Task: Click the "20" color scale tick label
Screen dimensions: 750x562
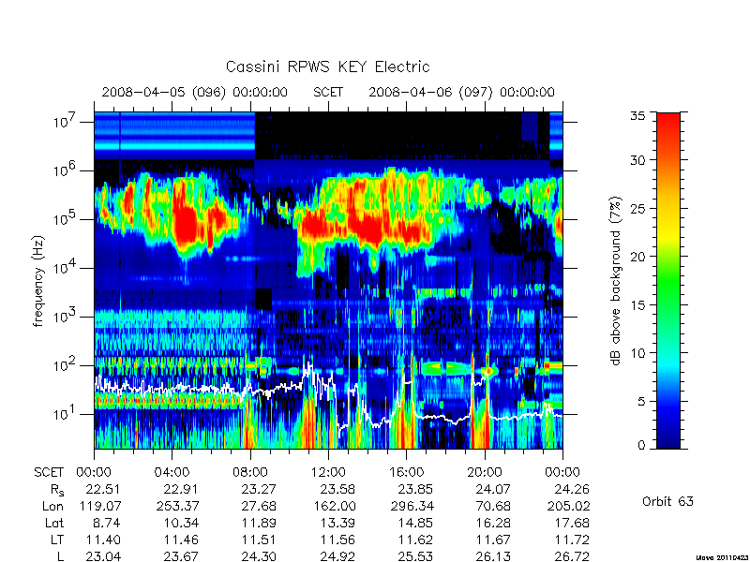Action: 637,256
